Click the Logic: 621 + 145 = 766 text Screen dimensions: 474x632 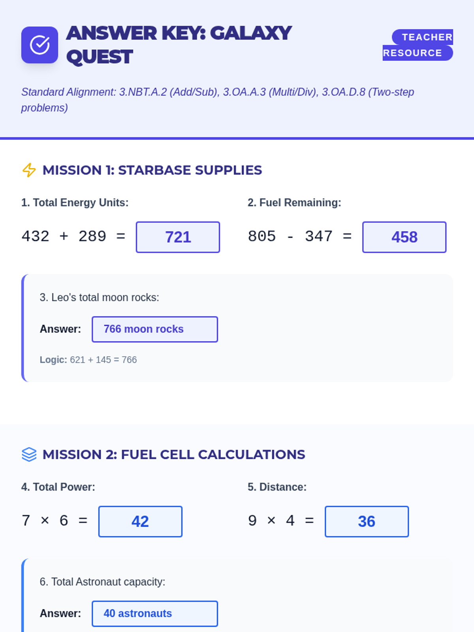[x=88, y=360]
